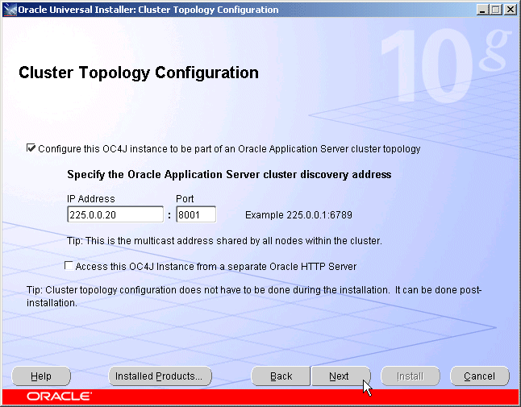Screen dimensions: 521x407
Task: Close the Oracle Universal Installer window
Action: coord(510,10)
